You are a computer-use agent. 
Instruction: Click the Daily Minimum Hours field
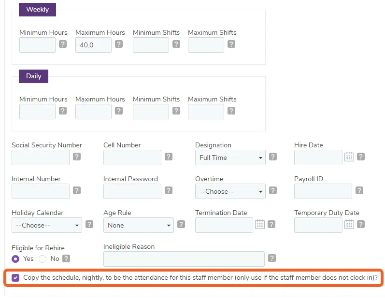(37, 112)
